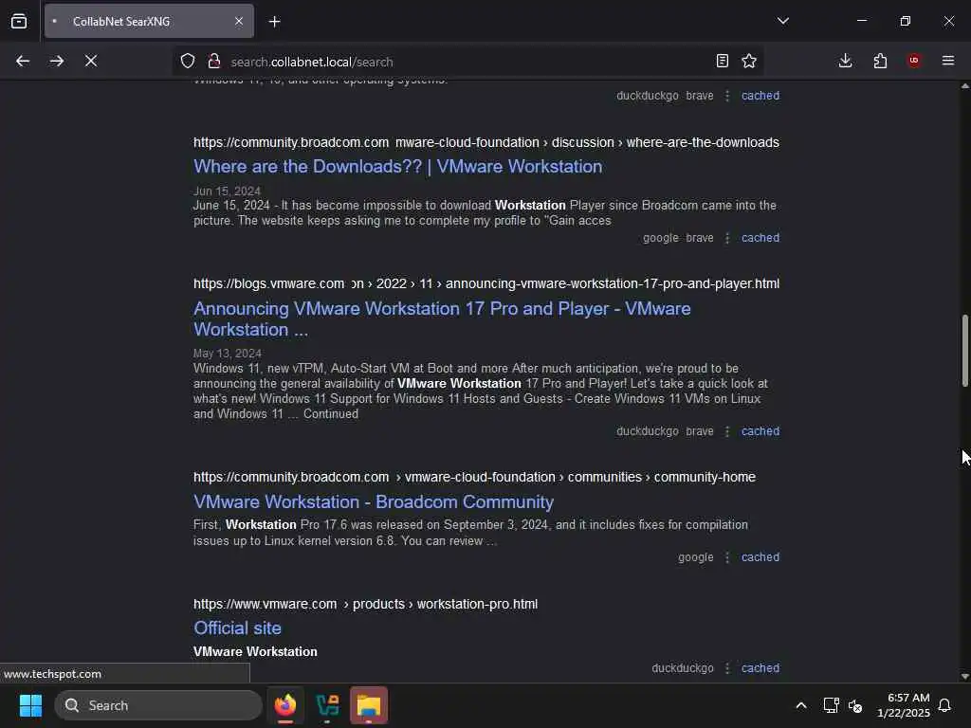Open 'Where are the Downloads??' result
This screenshot has height=728, width=971.
coord(397,167)
